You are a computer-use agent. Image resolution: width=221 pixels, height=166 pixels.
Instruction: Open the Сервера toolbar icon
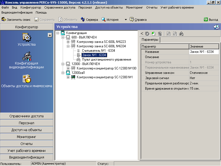point(83,19)
